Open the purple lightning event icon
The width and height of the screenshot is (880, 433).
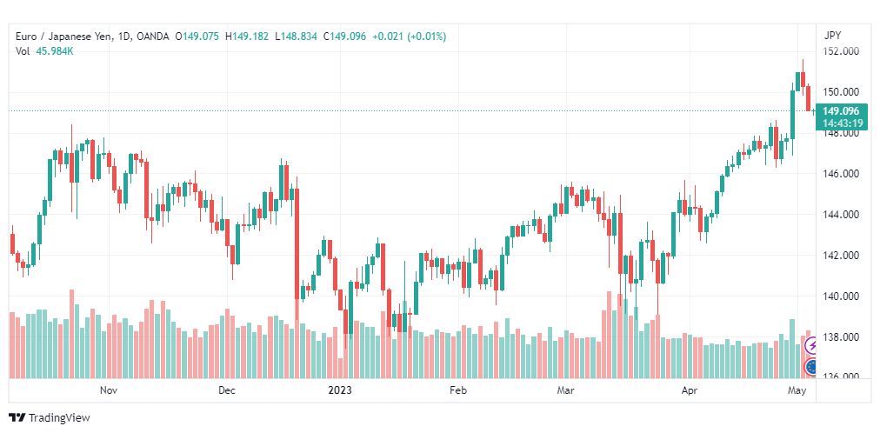811,345
